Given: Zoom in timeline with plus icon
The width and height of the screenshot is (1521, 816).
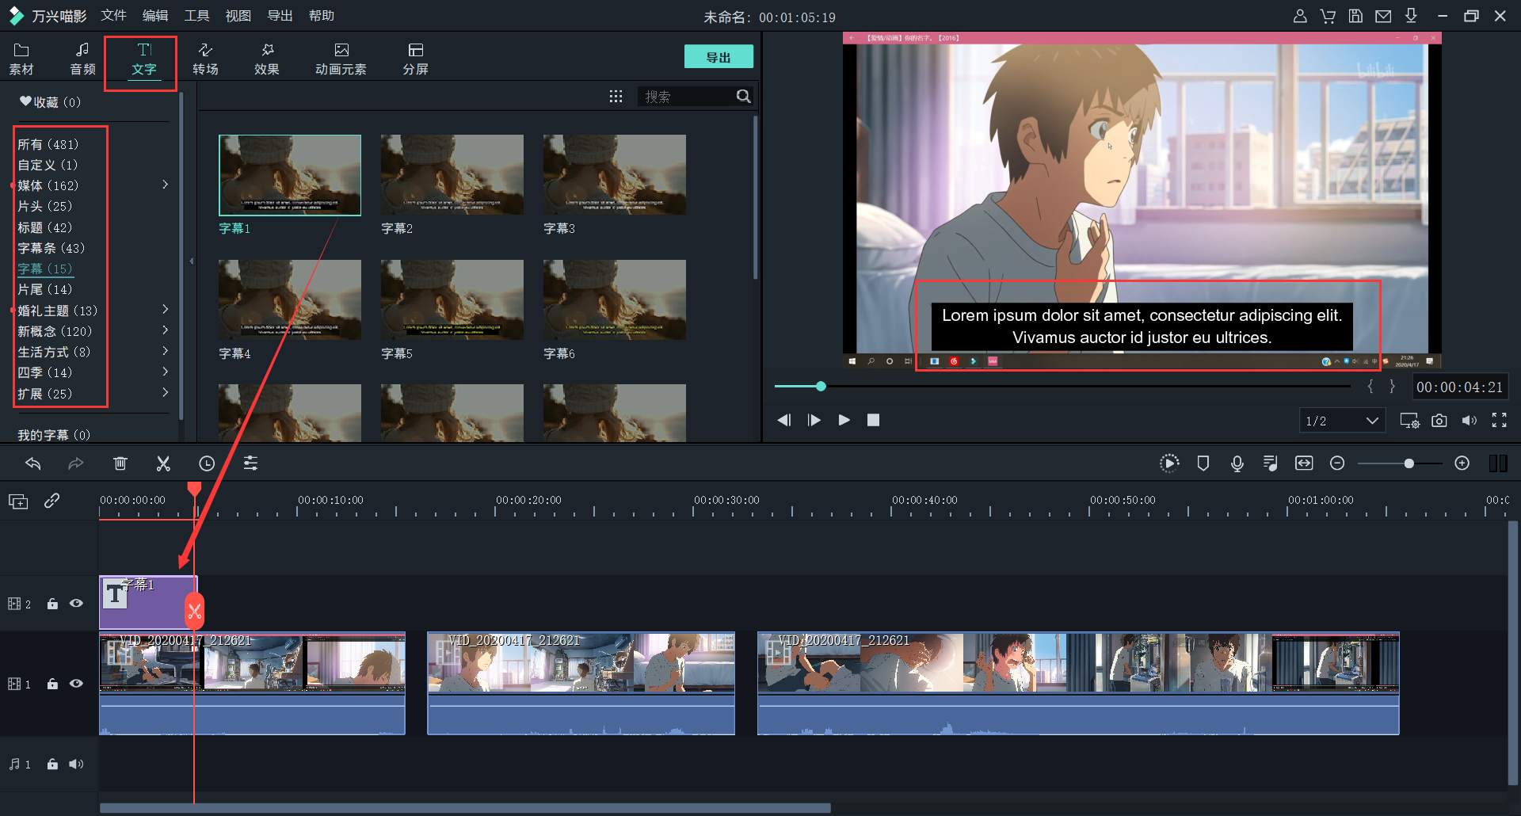Looking at the screenshot, I should click(1462, 463).
